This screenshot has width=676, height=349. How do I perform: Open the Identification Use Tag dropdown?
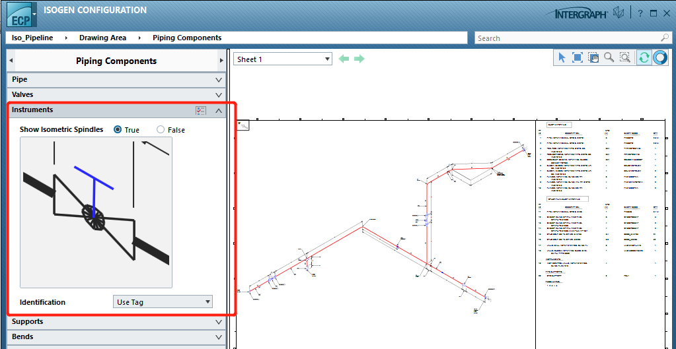(163, 301)
